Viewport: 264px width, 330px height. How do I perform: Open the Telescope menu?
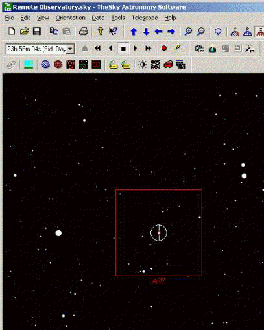click(x=145, y=18)
